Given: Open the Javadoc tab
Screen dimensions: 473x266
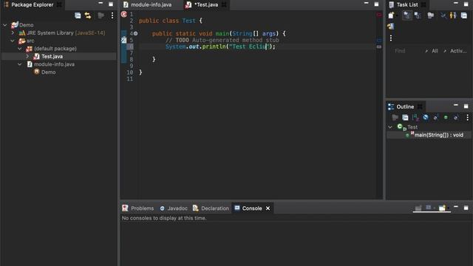Looking at the screenshot, I should 174,208.
